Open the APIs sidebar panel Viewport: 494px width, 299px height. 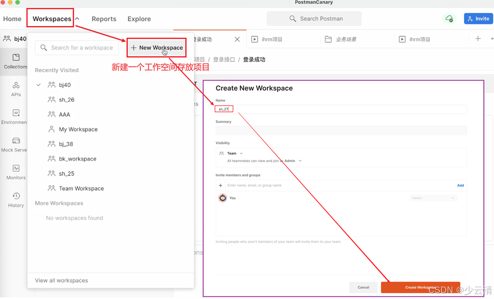point(16,89)
